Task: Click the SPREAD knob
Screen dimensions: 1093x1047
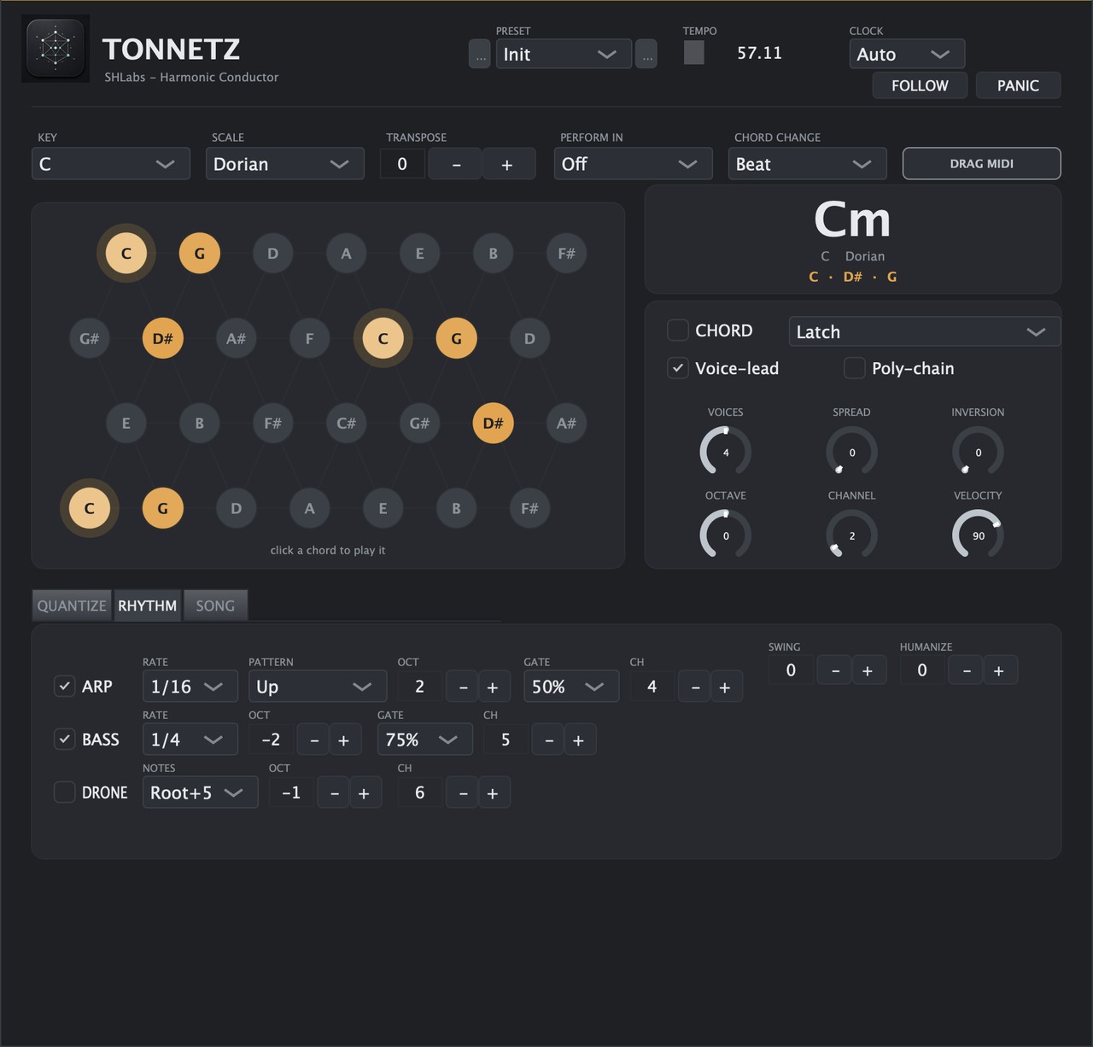Action: 851,452
